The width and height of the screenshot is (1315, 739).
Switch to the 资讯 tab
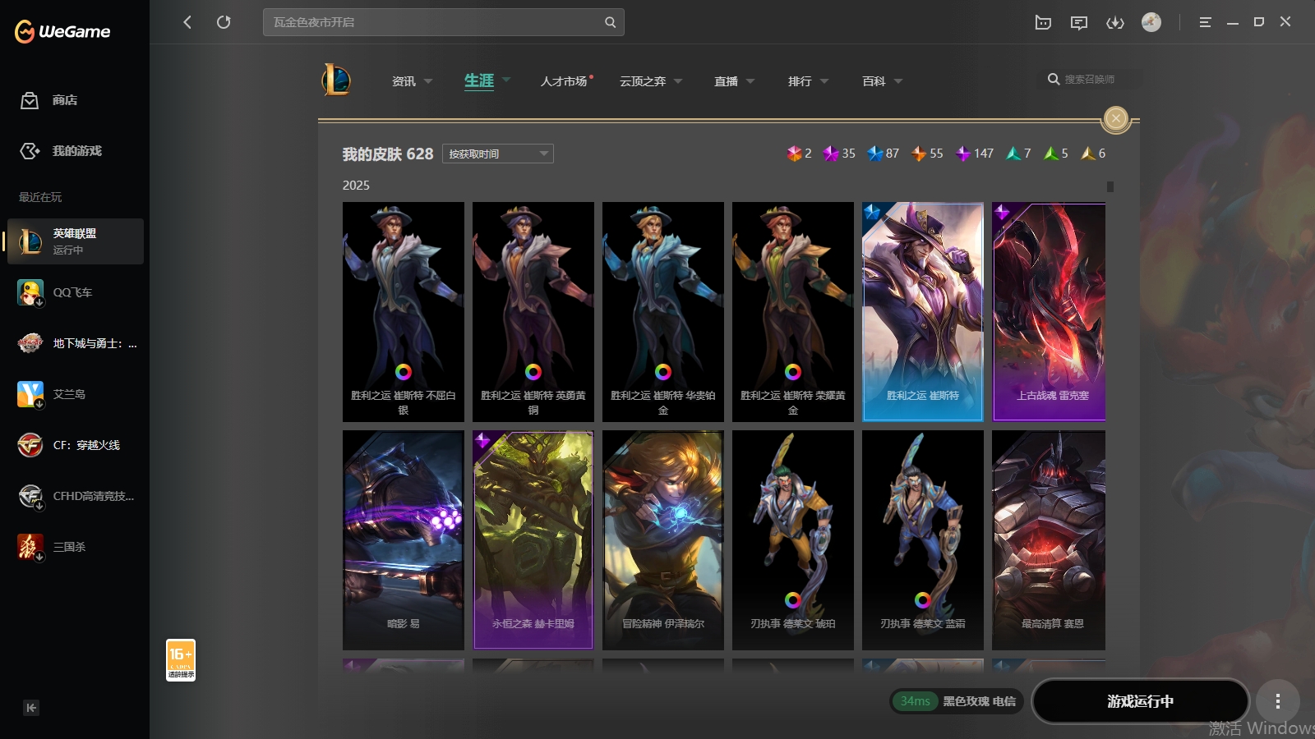click(x=403, y=81)
